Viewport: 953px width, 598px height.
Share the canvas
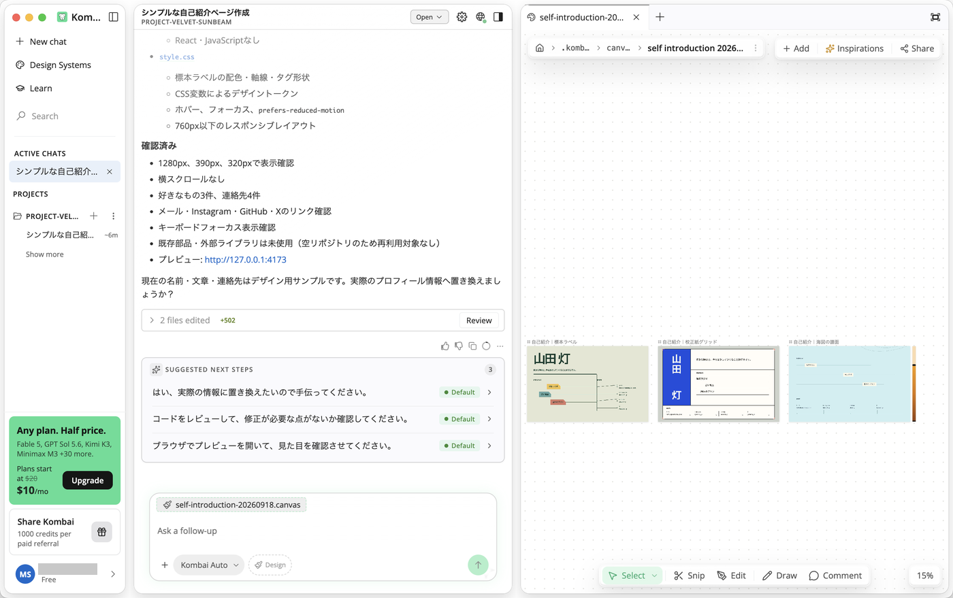pos(917,48)
